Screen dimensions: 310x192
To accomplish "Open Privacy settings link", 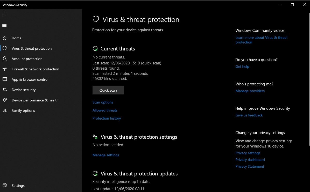I will click(248, 153).
